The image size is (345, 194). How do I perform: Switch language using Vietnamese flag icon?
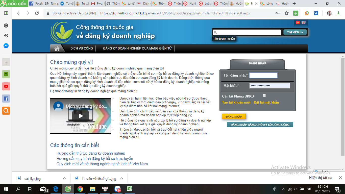pyautogui.click(x=298, y=23)
